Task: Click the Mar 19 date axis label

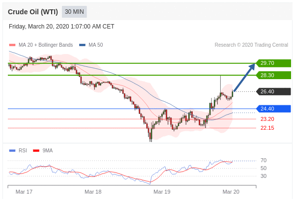Action: tap(162, 192)
